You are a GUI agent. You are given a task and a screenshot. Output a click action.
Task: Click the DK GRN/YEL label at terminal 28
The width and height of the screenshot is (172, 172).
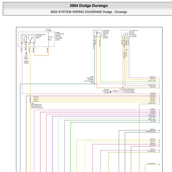(152, 163)
